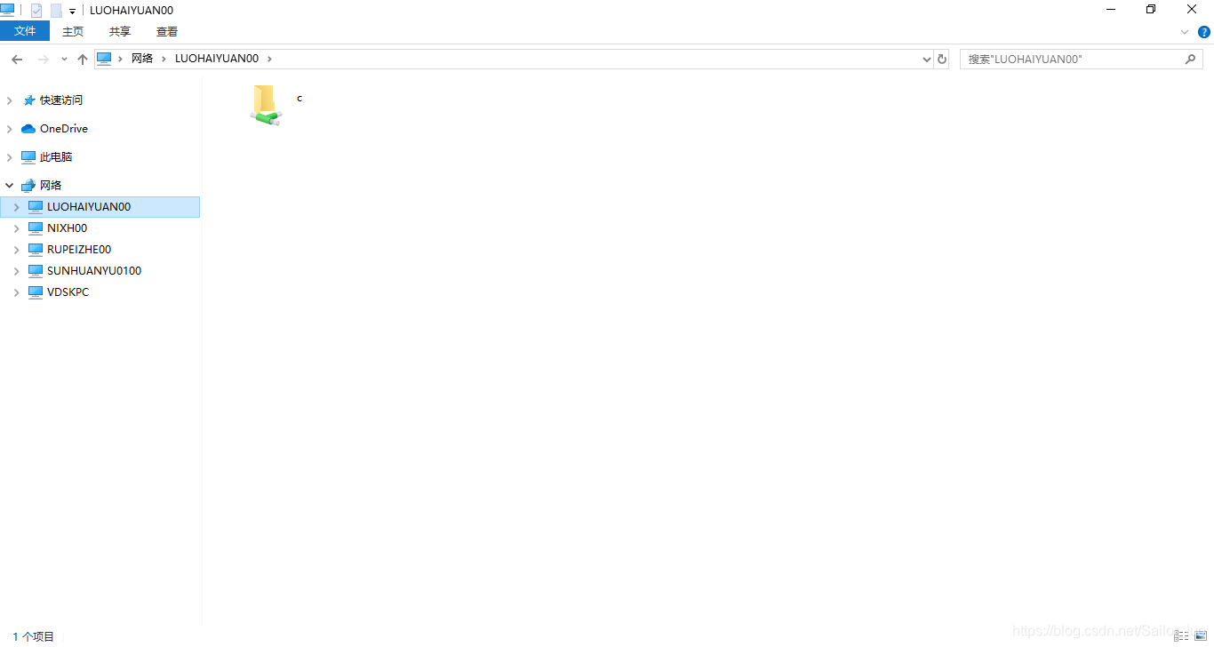Open recent locations dropdown arrow
Image resolution: width=1214 pixels, height=647 pixels.
point(64,60)
